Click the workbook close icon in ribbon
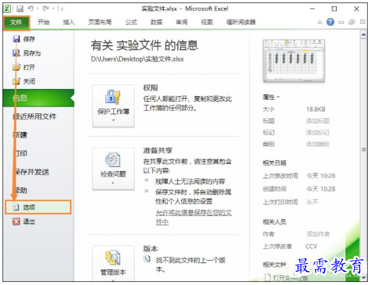The image size is (369, 285). (x=363, y=22)
